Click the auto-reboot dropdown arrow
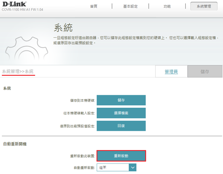The image size is (223, 174). pyautogui.click(x=133, y=168)
